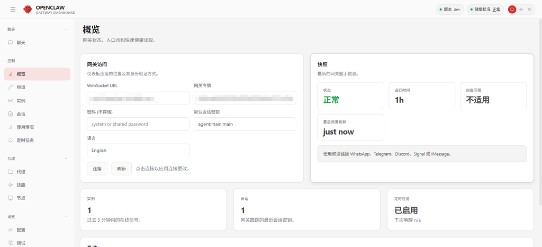Image resolution: width=542 pixels, height=247 pixels.
Task: Click the 概览 bar chart icon
Action: tap(11, 74)
